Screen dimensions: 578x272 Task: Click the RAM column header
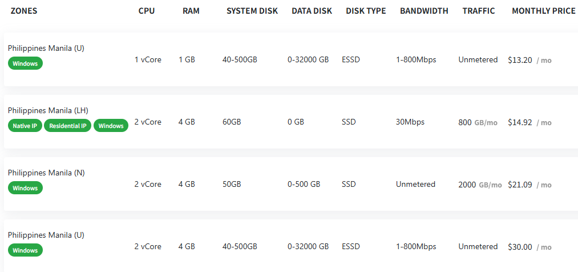tap(191, 11)
